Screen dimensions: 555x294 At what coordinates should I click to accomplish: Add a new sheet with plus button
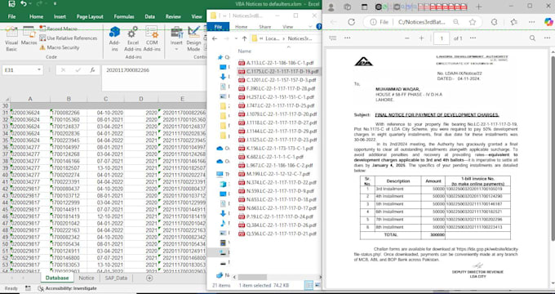149,278
